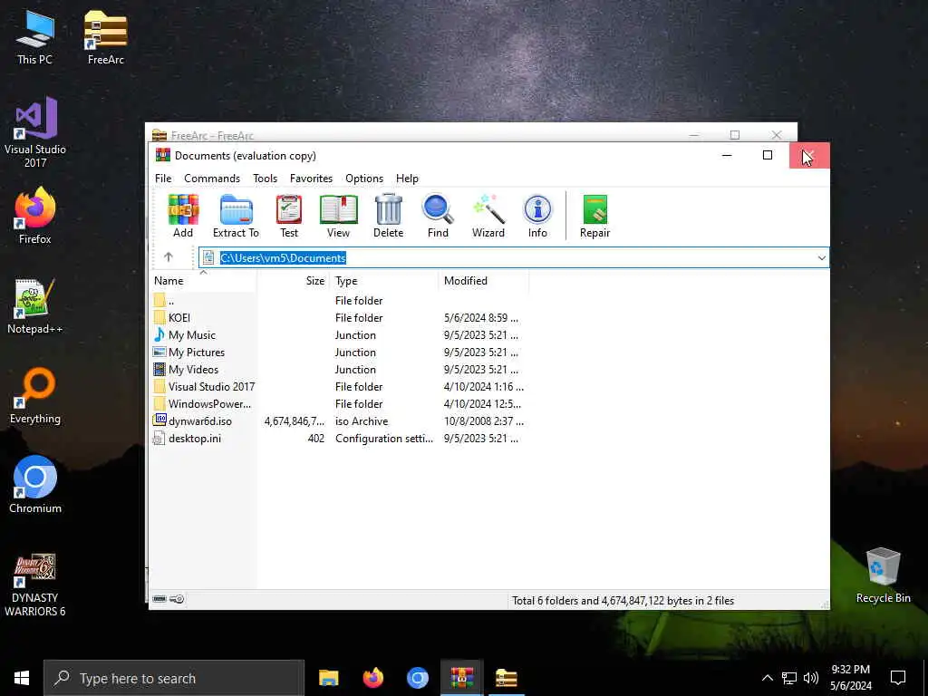
Task: Click WinRAR icon in taskbar
Action: tap(461, 678)
